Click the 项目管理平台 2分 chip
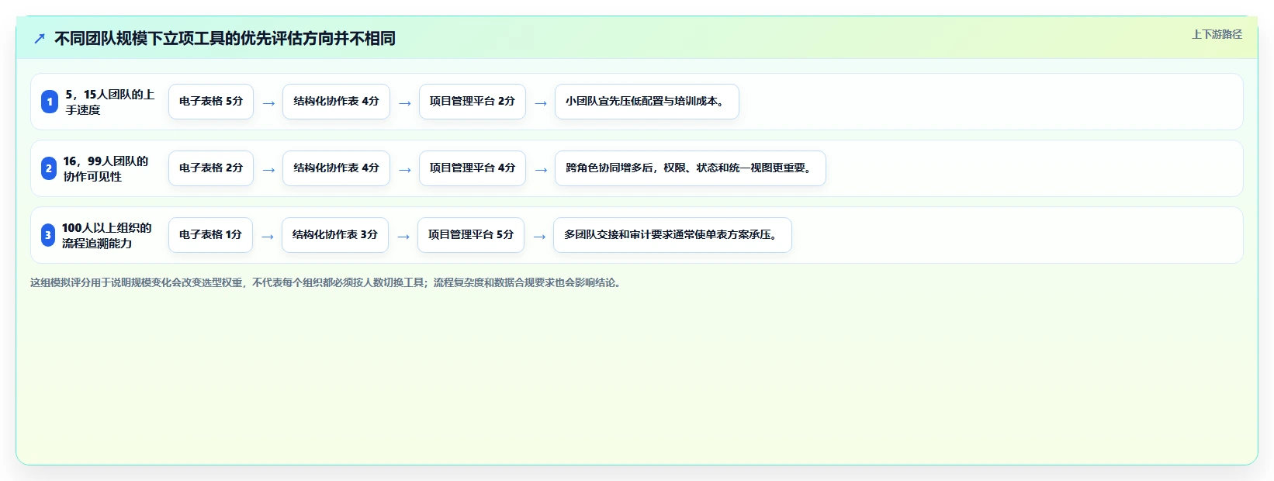1274x481 pixels. coord(473,102)
